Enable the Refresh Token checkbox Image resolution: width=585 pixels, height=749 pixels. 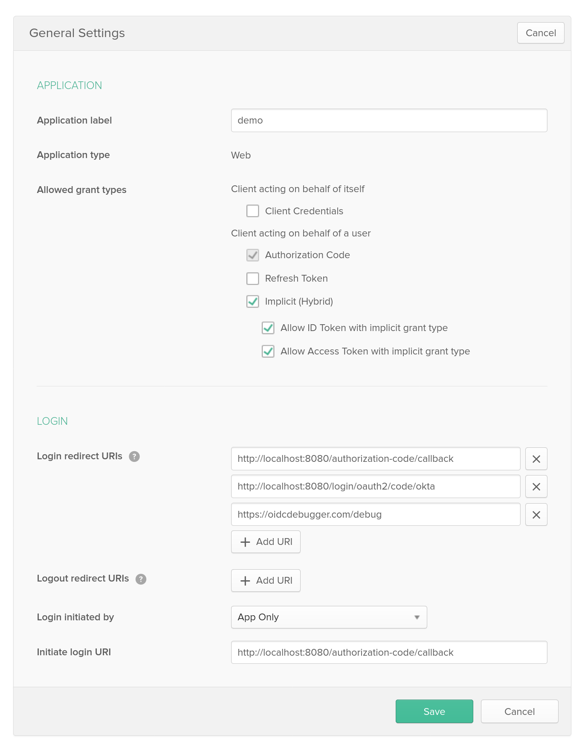tap(253, 279)
